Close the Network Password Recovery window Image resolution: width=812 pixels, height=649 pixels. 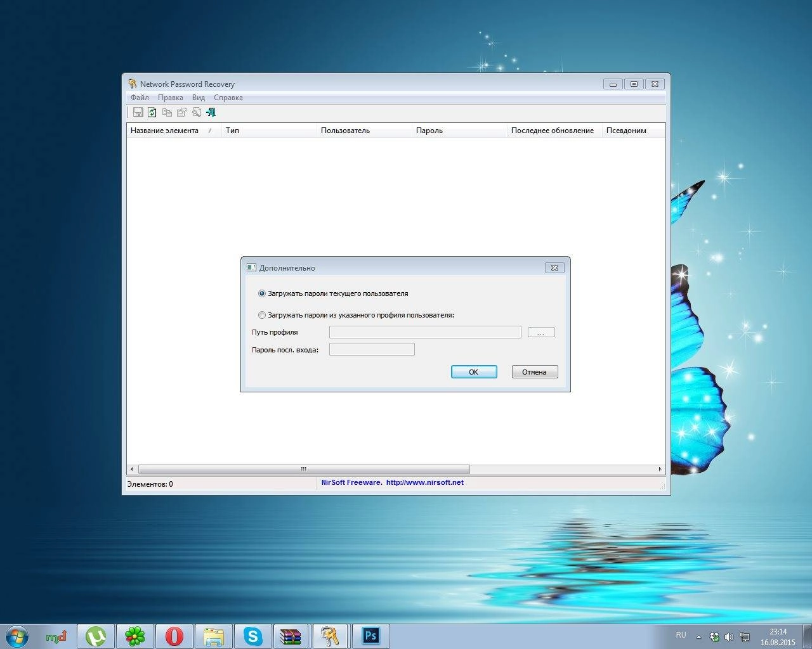[655, 84]
